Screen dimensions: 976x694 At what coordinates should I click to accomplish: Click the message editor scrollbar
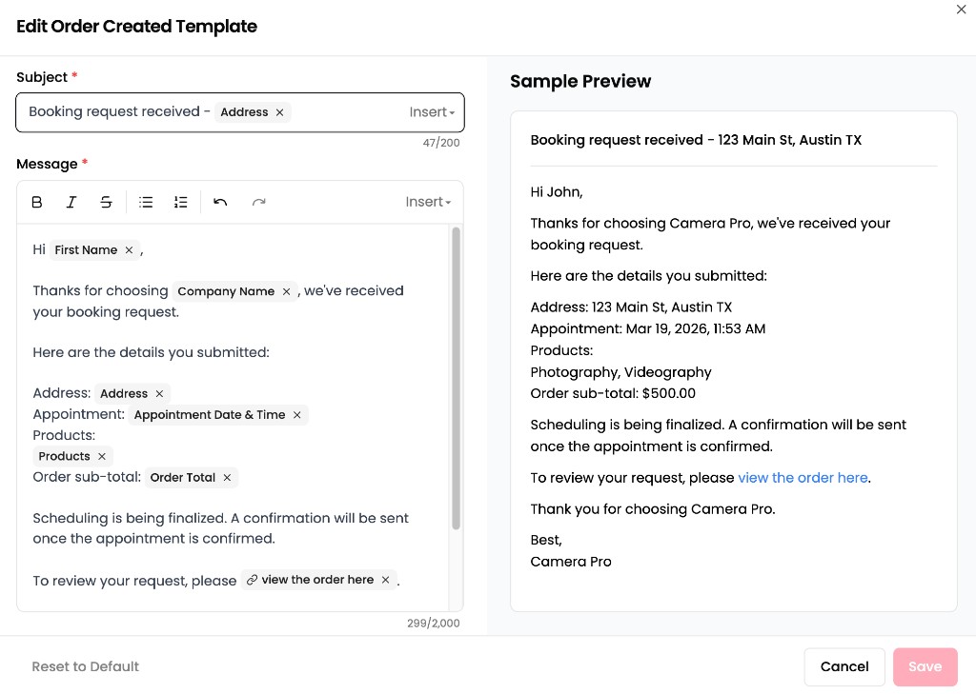tap(456, 381)
